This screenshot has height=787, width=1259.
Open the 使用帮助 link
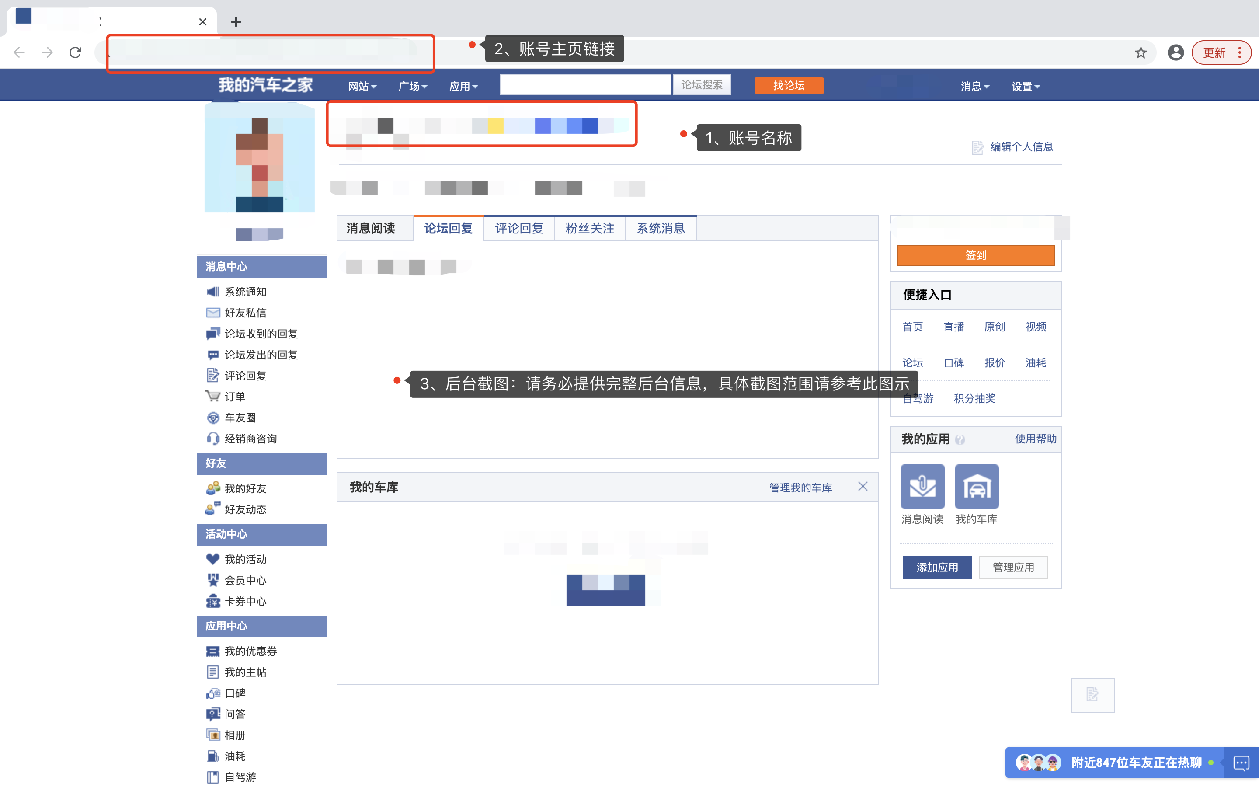(x=1035, y=439)
